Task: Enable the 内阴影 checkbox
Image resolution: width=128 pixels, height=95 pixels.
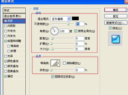Action: click(6, 26)
